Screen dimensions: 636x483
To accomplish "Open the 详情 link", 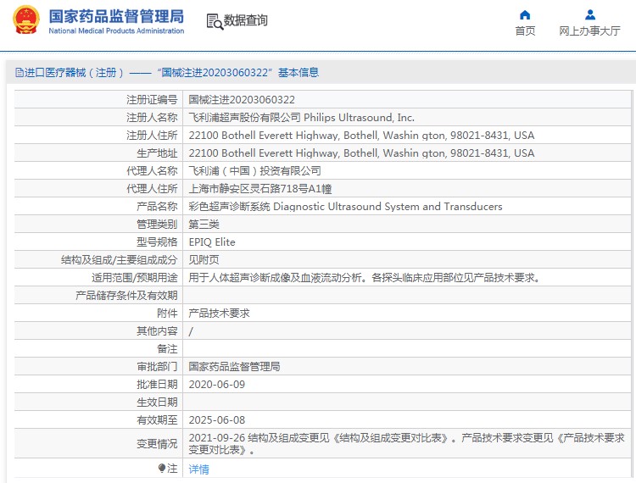I will pyautogui.click(x=198, y=469).
